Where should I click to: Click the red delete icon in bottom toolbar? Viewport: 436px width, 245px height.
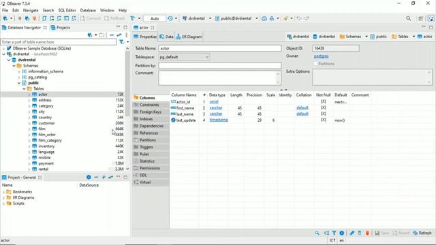[x=367, y=233]
